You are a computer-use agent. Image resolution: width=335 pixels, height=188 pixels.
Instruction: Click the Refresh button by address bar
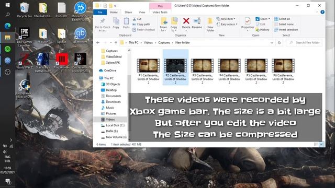pos(279,43)
